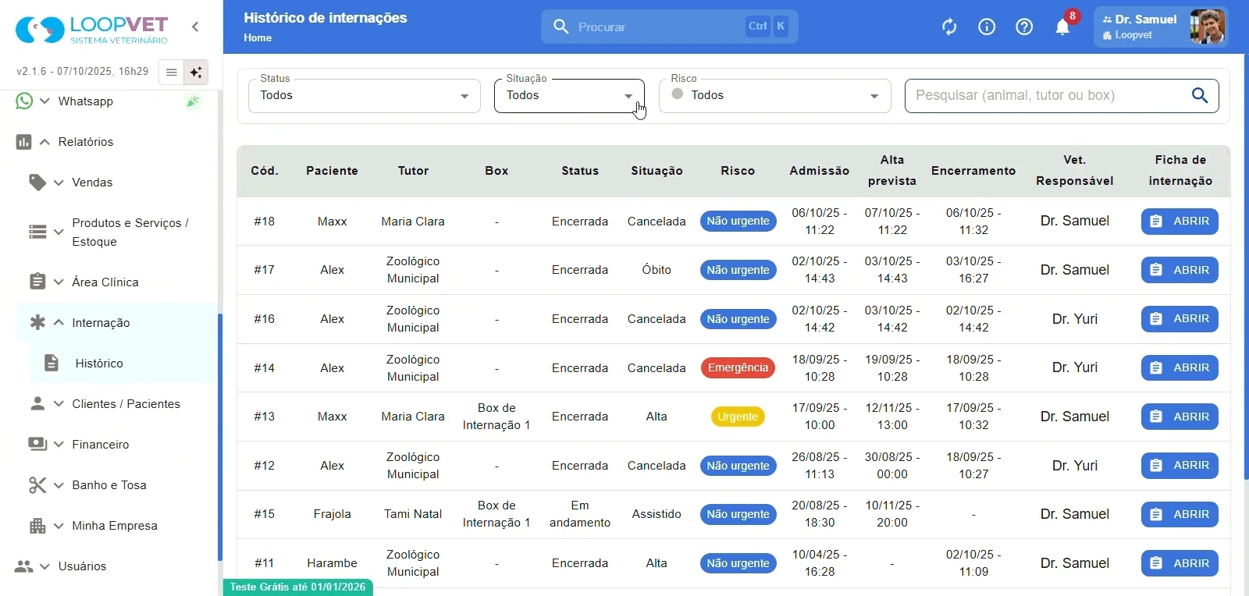Screen dimensions: 1249x596
Task: Open the Risco dropdown filter
Action: pos(774,96)
